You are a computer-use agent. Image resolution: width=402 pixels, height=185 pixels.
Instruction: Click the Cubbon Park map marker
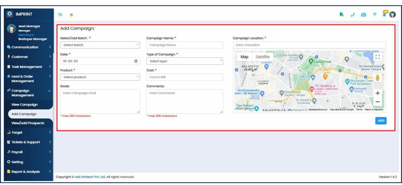pos(311,61)
